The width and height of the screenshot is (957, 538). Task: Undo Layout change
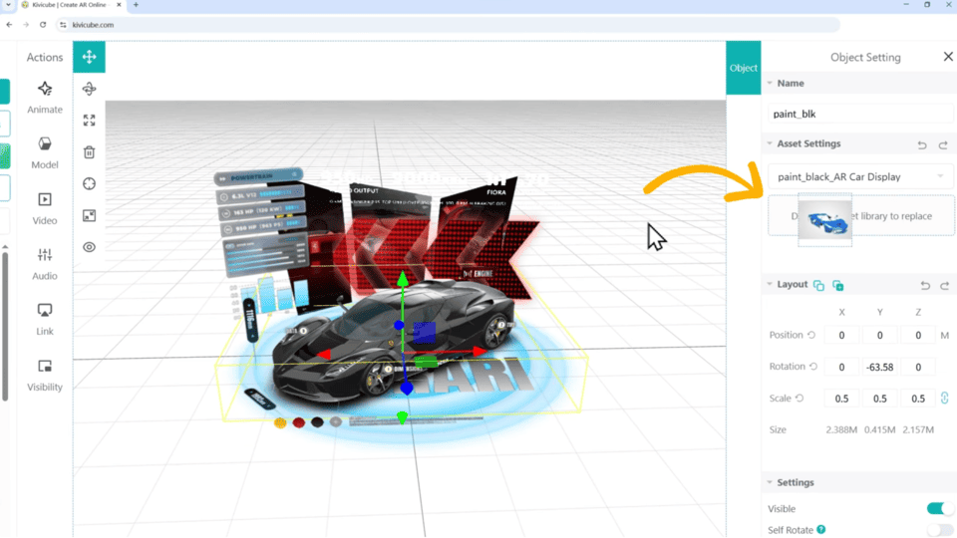point(925,286)
